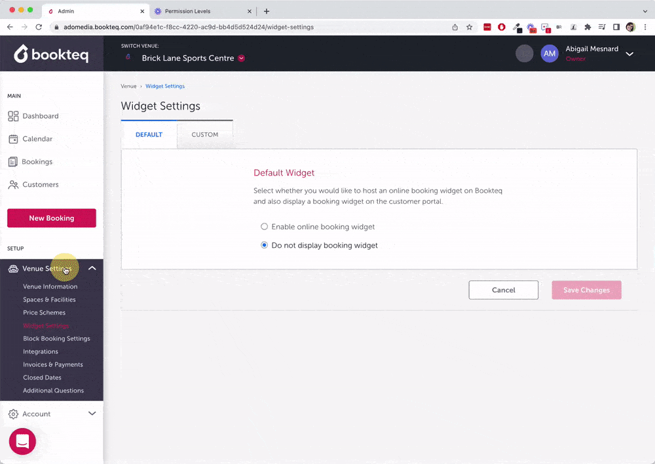This screenshot has width=655, height=464.
Task: Click the Dashboard icon in sidebar
Action: [13, 116]
